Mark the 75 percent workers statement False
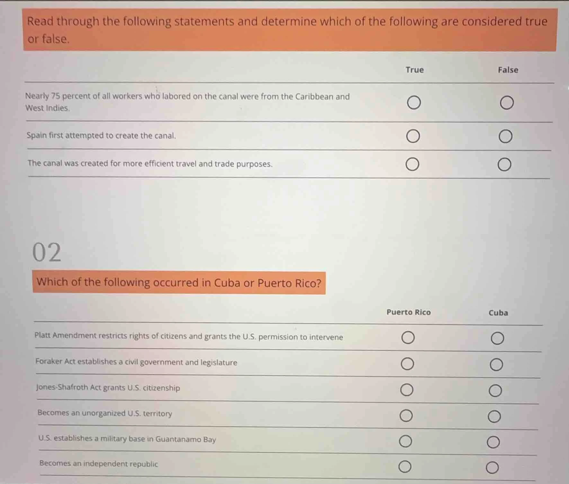This screenshot has width=569, height=484. click(x=507, y=103)
